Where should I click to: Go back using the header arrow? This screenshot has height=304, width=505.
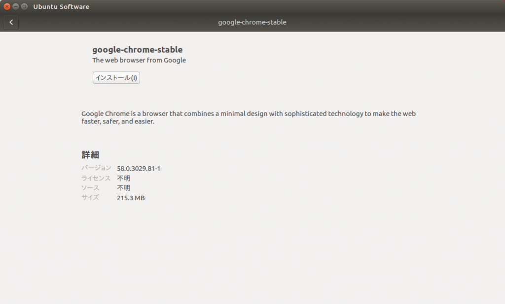click(11, 22)
